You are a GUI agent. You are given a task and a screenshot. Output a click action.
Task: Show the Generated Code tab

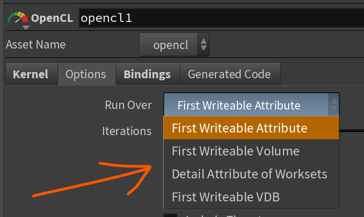(x=229, y=74)
